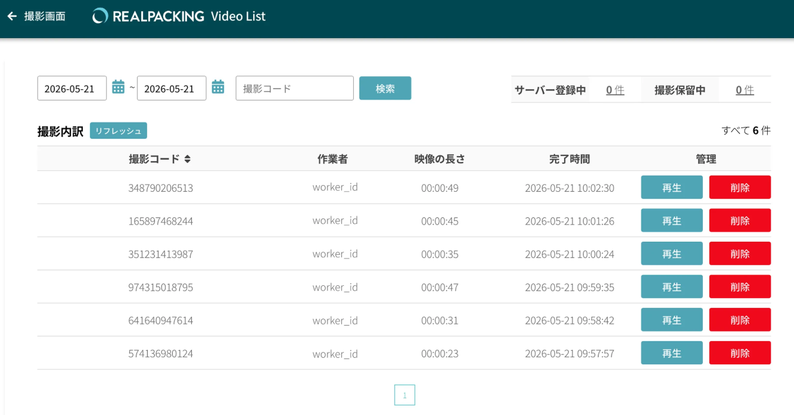Image resolution: width=794 pixels, height=415 pixels.
Task: Go back to 撮影画面 via arrow link
Action: pos(36,16)
